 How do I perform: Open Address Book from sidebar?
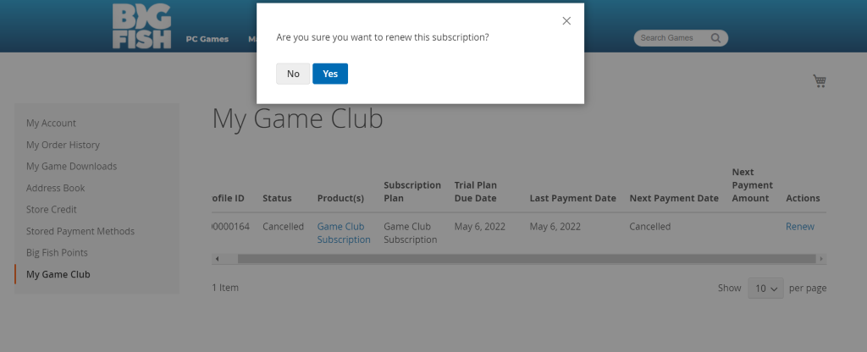coord(56,188)
